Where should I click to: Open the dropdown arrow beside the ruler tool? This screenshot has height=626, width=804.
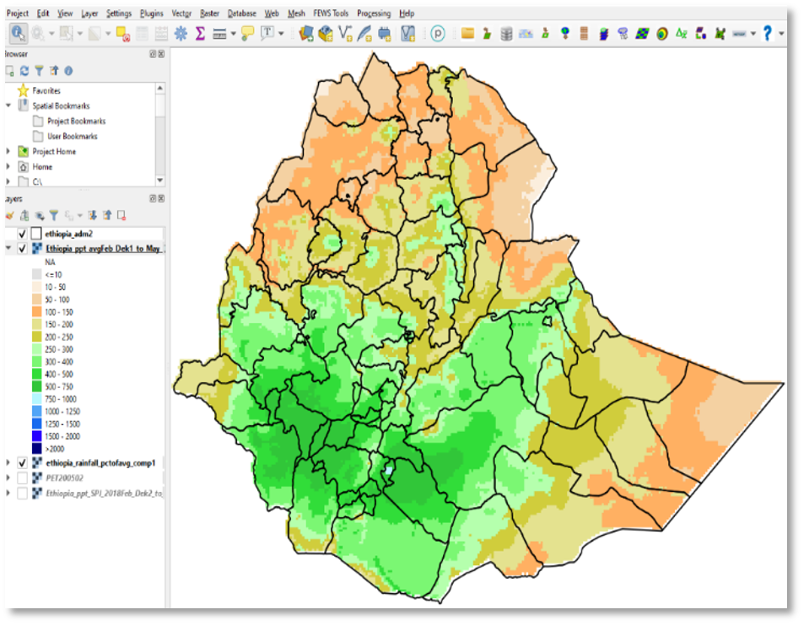tap(234, 34)
